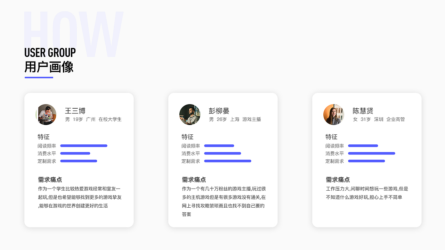Click the USER GROUP title text

[x=50, y=52]
